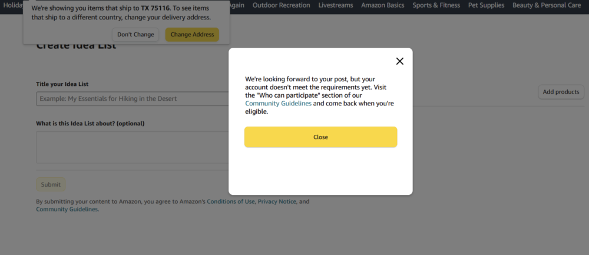Close the dialog with the X icon
Screen dimensions: 589x255
tap(399, 61)
